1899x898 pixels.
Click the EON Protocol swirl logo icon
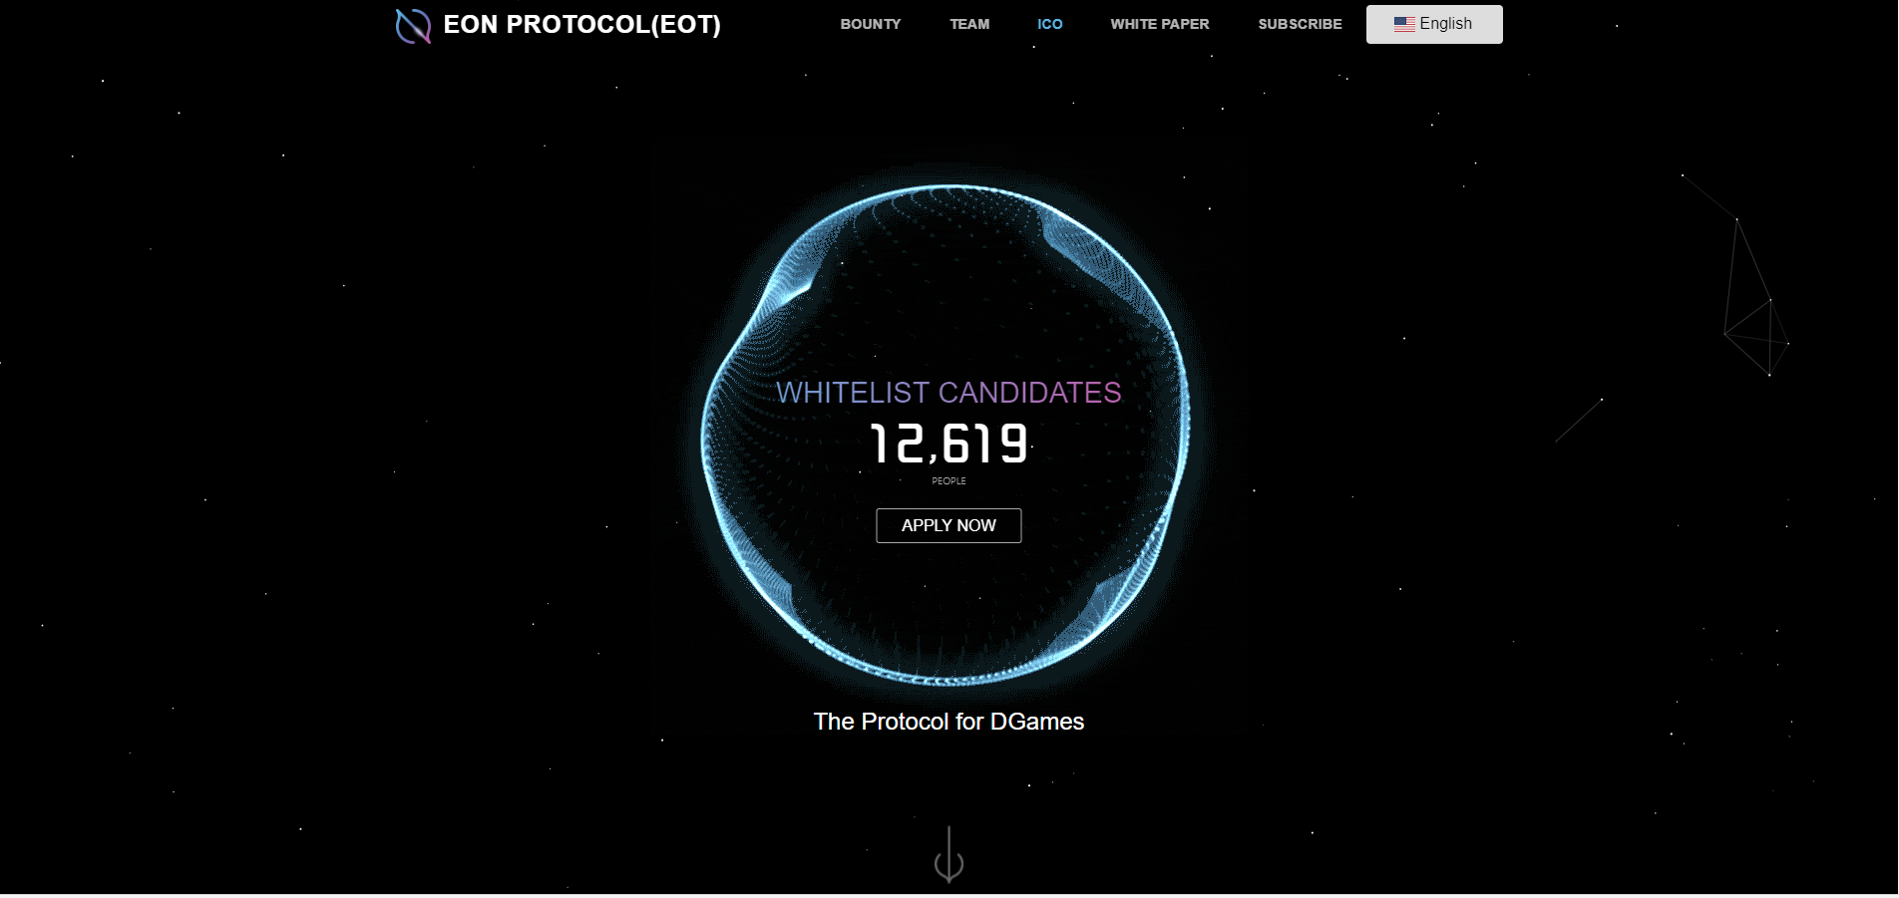click(x=413, y=26)
